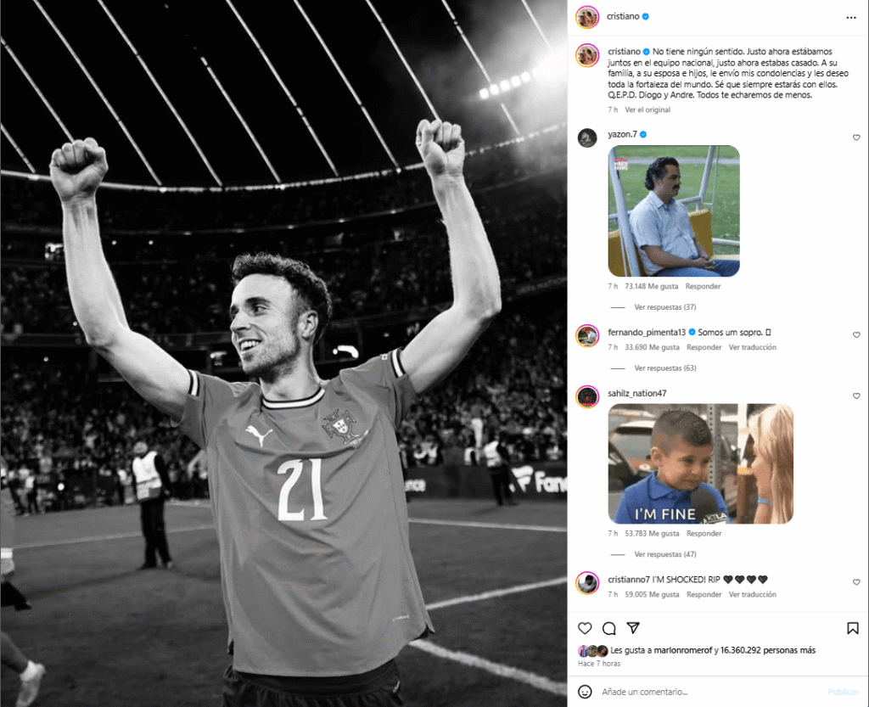Image resolution: width=869 pixels, height=707 pixels.
Task: Open yazon.7 profile avatar
Action: 587,138
